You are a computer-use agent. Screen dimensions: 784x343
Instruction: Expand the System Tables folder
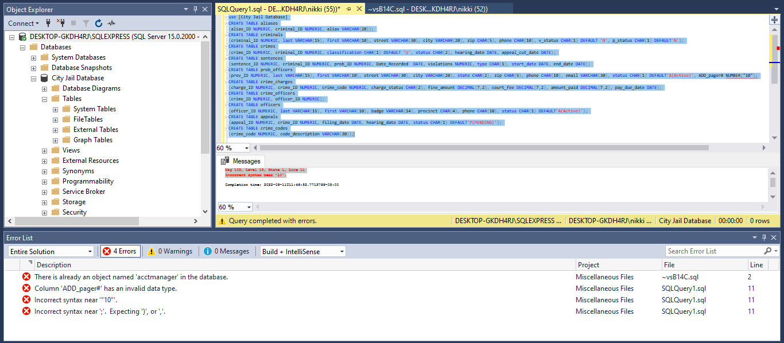55,108
